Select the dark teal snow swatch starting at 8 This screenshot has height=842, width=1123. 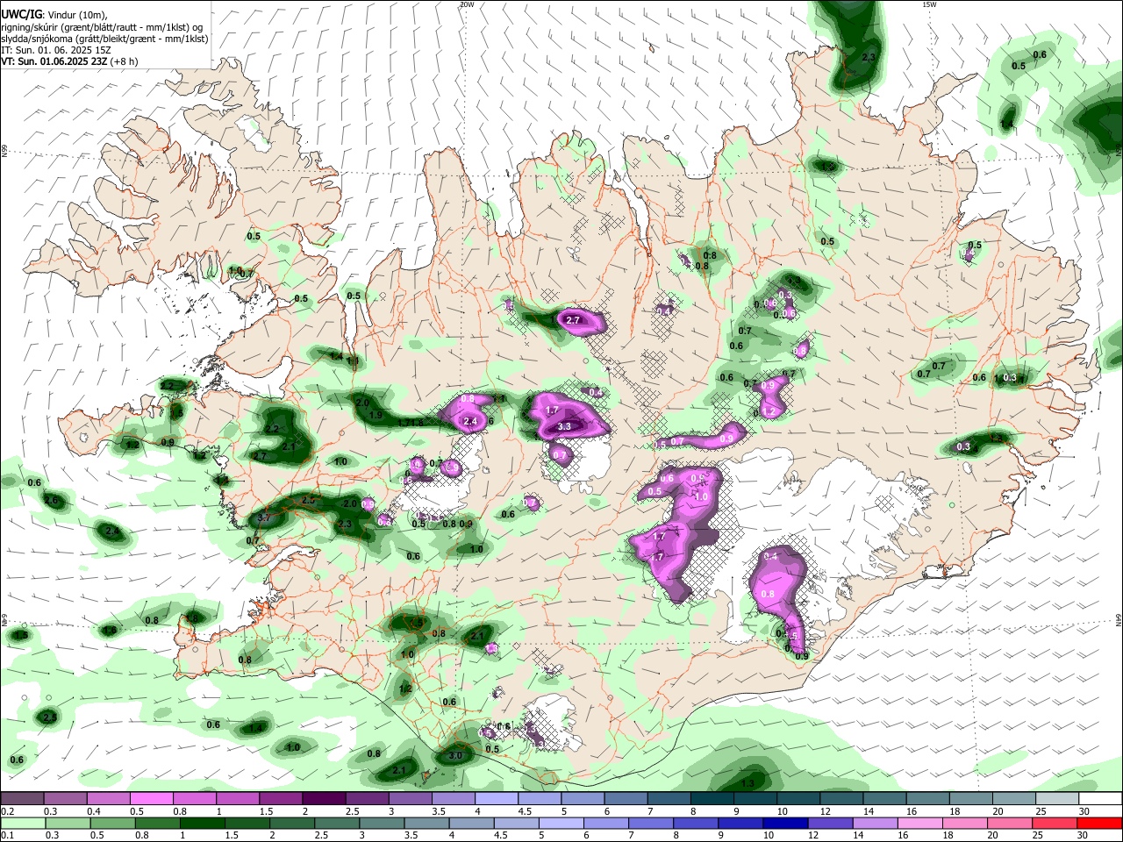[712, 798]
